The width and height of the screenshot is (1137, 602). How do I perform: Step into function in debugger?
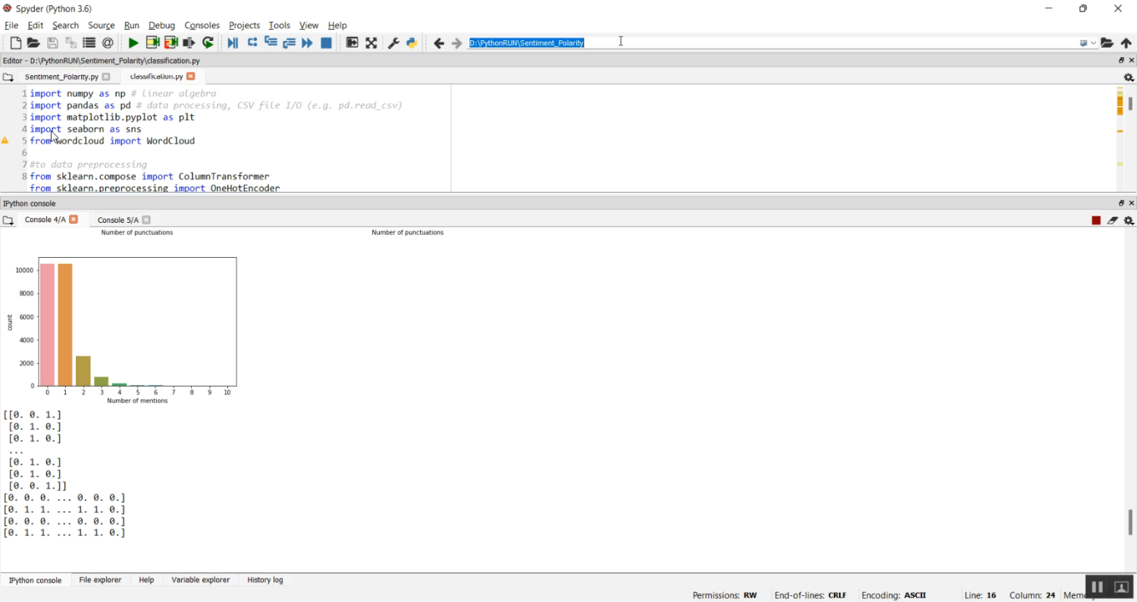pyautogui.click(x=271, y=43)
